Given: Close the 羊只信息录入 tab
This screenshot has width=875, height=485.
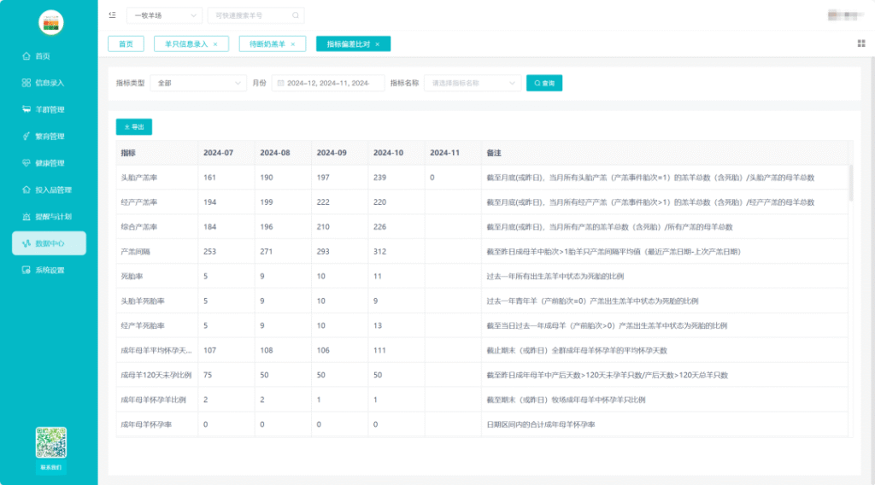Looking at the screenshot, I should [x=215, y=44].
